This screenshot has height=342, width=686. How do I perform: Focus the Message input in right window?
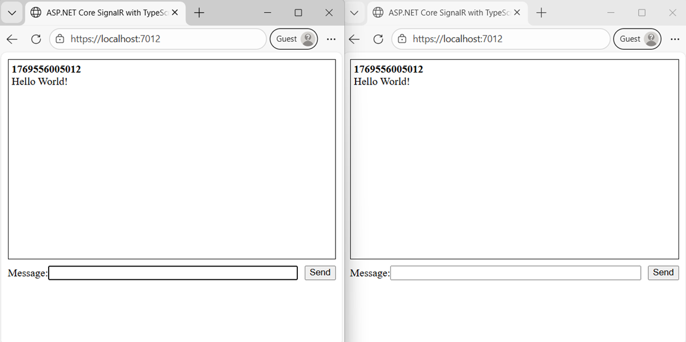[x=516, y=273]
